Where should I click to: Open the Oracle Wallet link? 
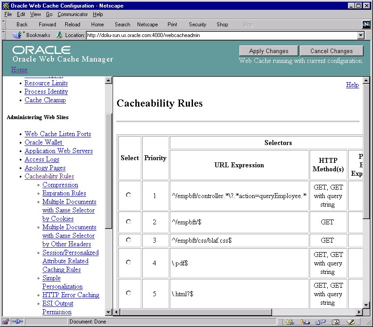tap(44, 142)
